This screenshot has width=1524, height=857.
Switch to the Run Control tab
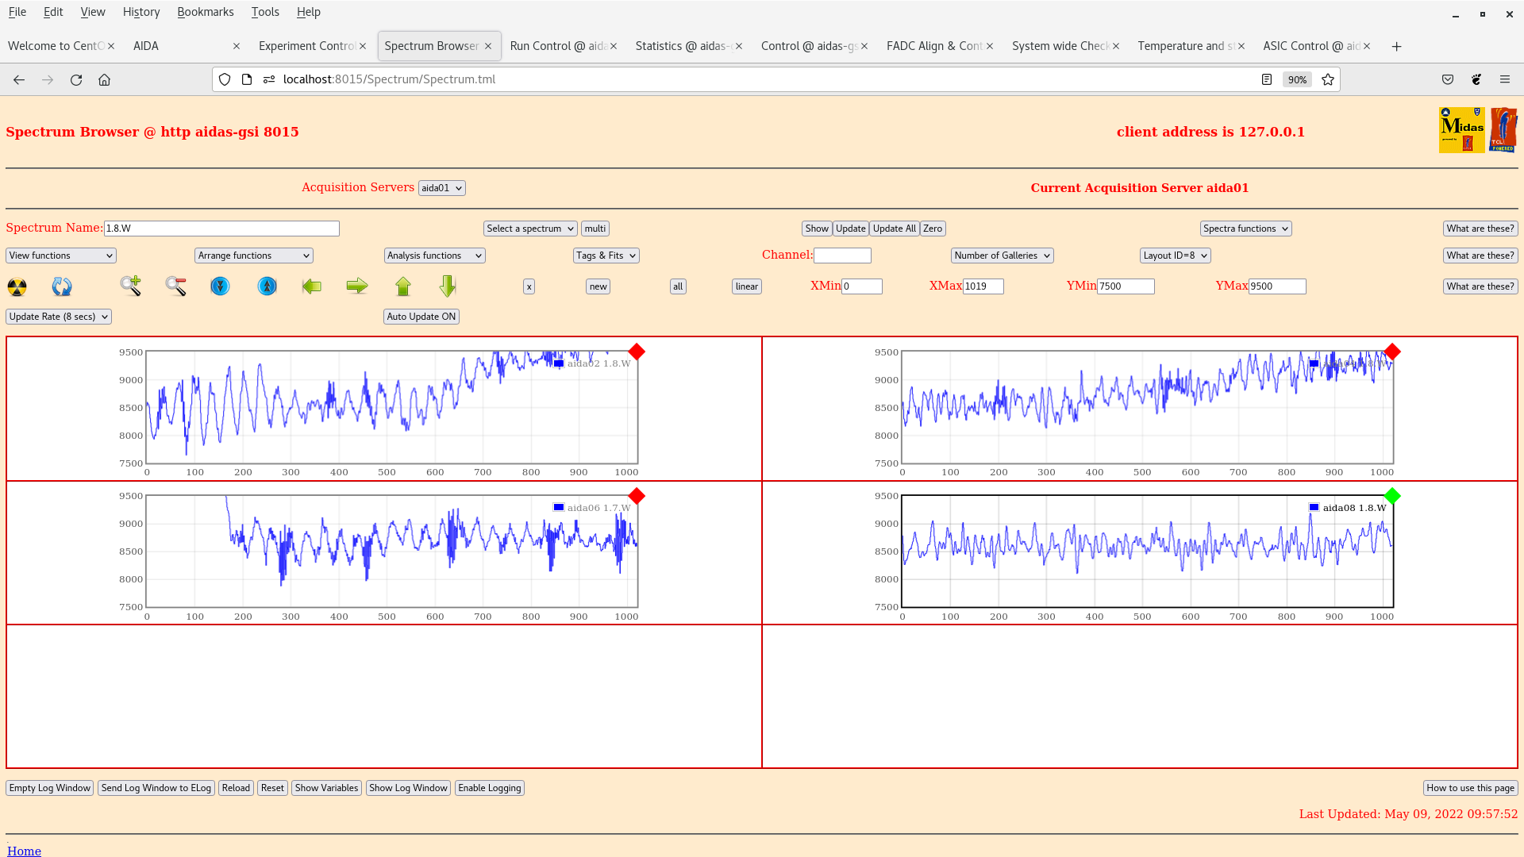[x=557, y=46]
